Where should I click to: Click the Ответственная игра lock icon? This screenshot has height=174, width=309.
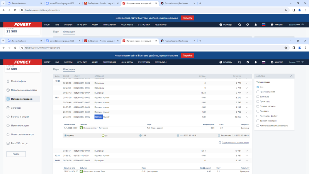click(8, 134)
